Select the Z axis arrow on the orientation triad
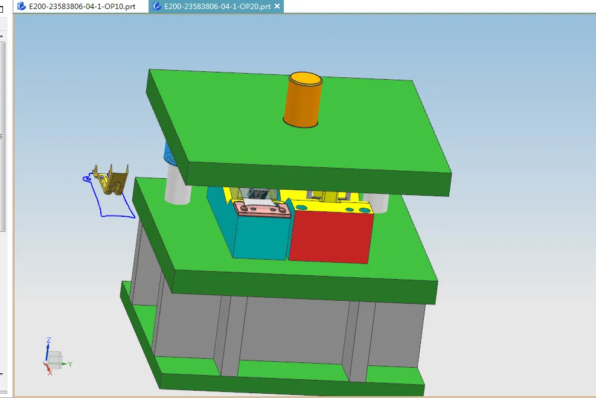 pos(48,346)
